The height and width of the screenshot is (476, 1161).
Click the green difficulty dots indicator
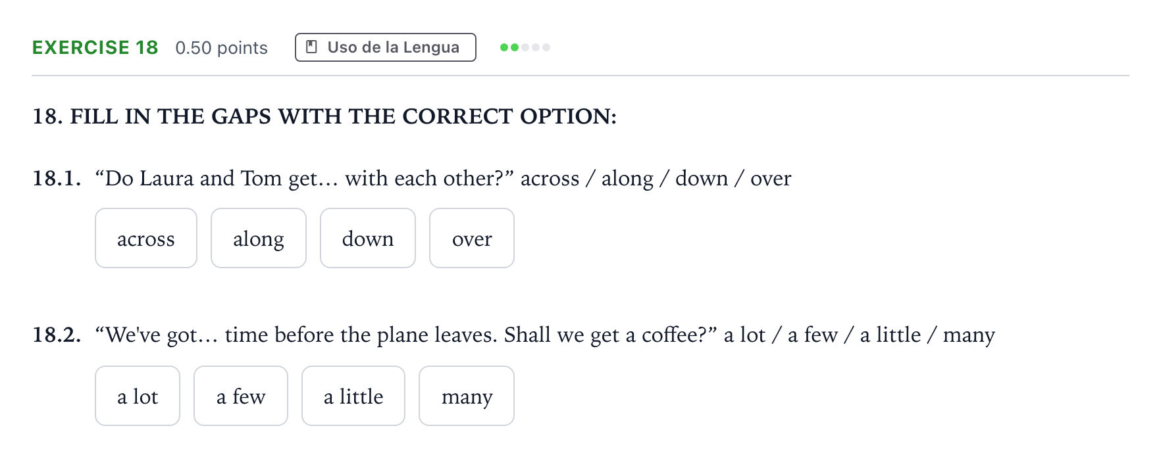point(525,47)
